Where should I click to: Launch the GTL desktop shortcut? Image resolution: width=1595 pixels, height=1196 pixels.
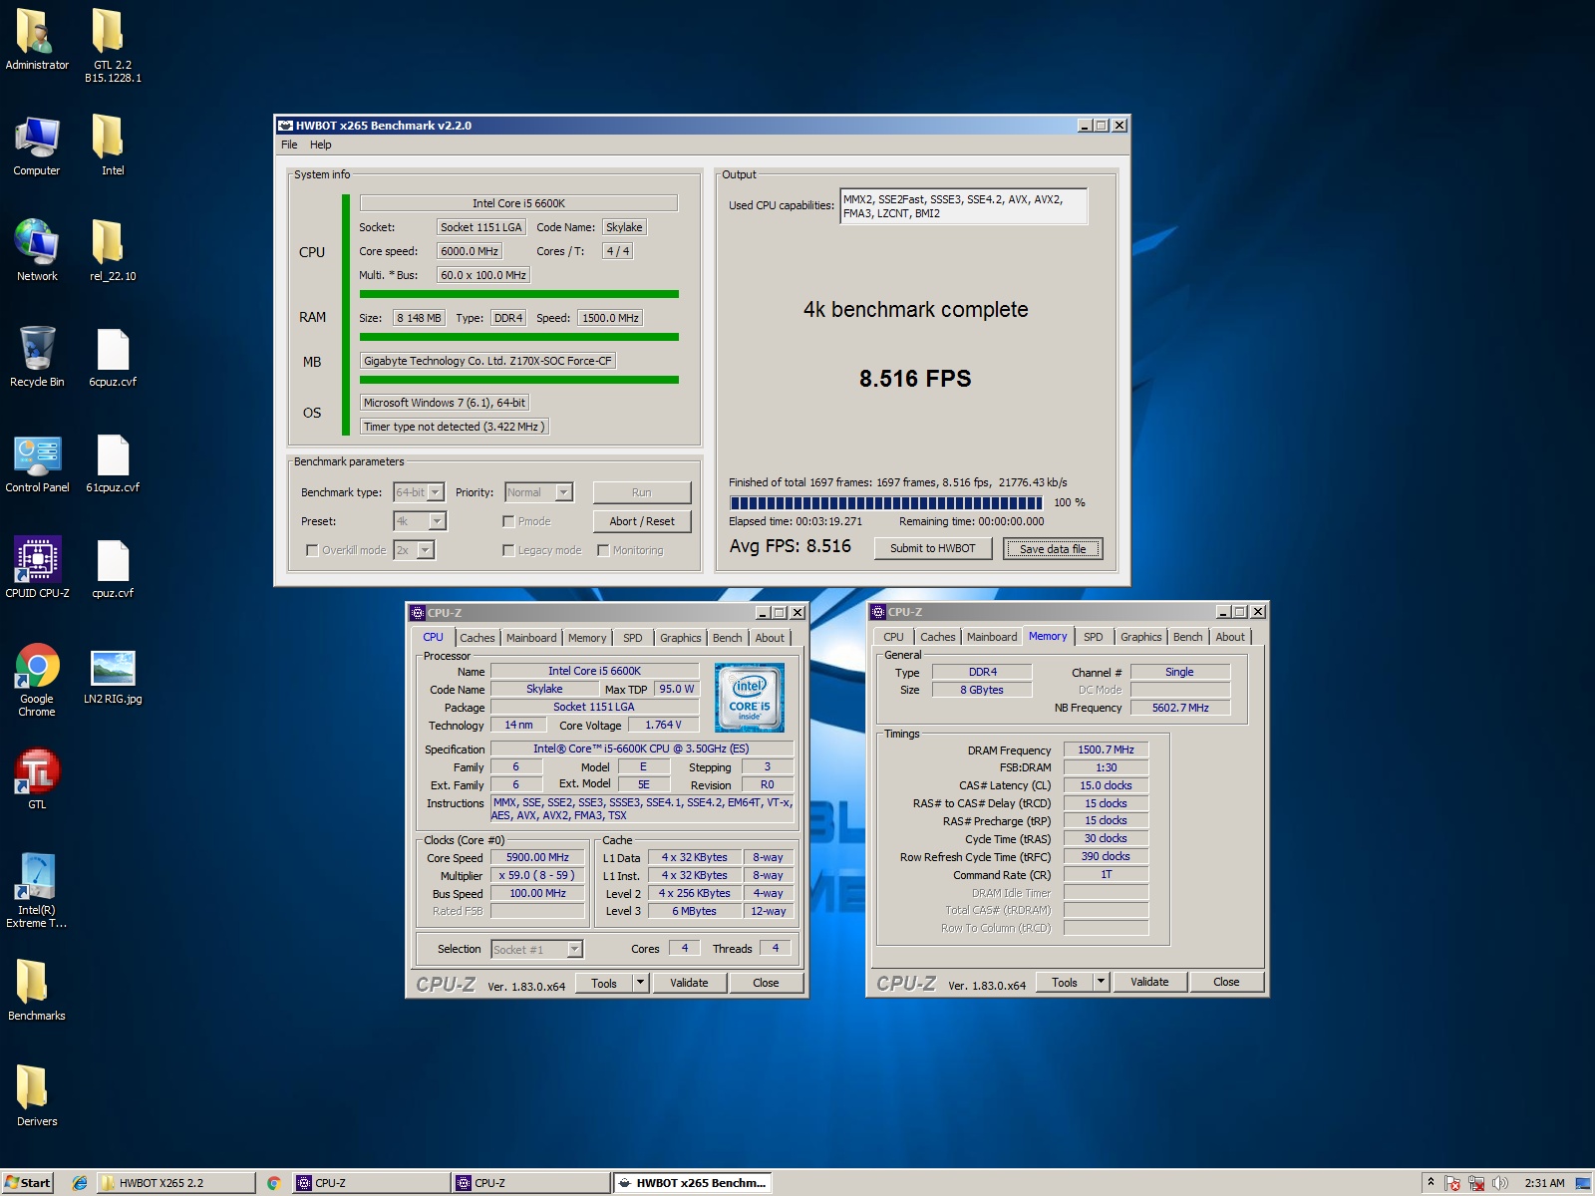click(37, 779)
